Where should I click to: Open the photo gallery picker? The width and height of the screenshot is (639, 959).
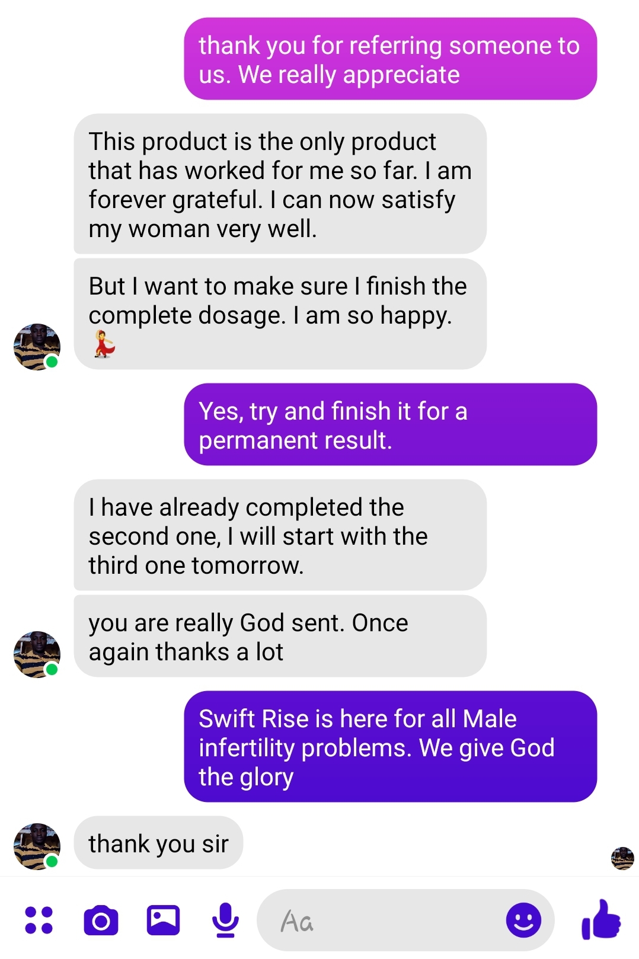(x=163, y=920)
